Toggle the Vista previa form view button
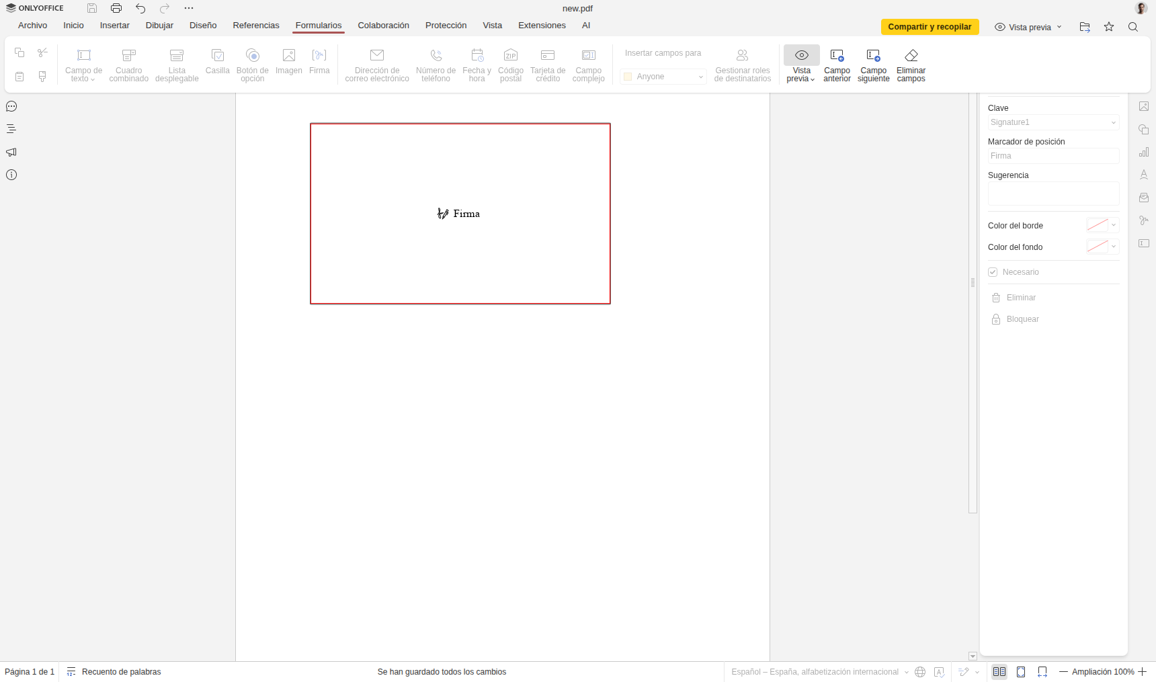The height and width of the screenshot is (682, 1156). [801, 56]
